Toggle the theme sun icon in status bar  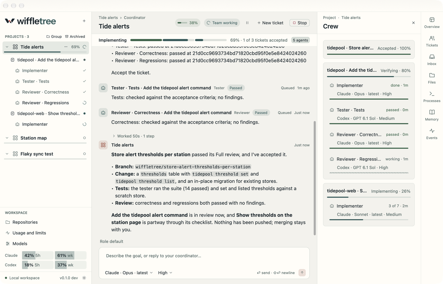coord(84,278)
